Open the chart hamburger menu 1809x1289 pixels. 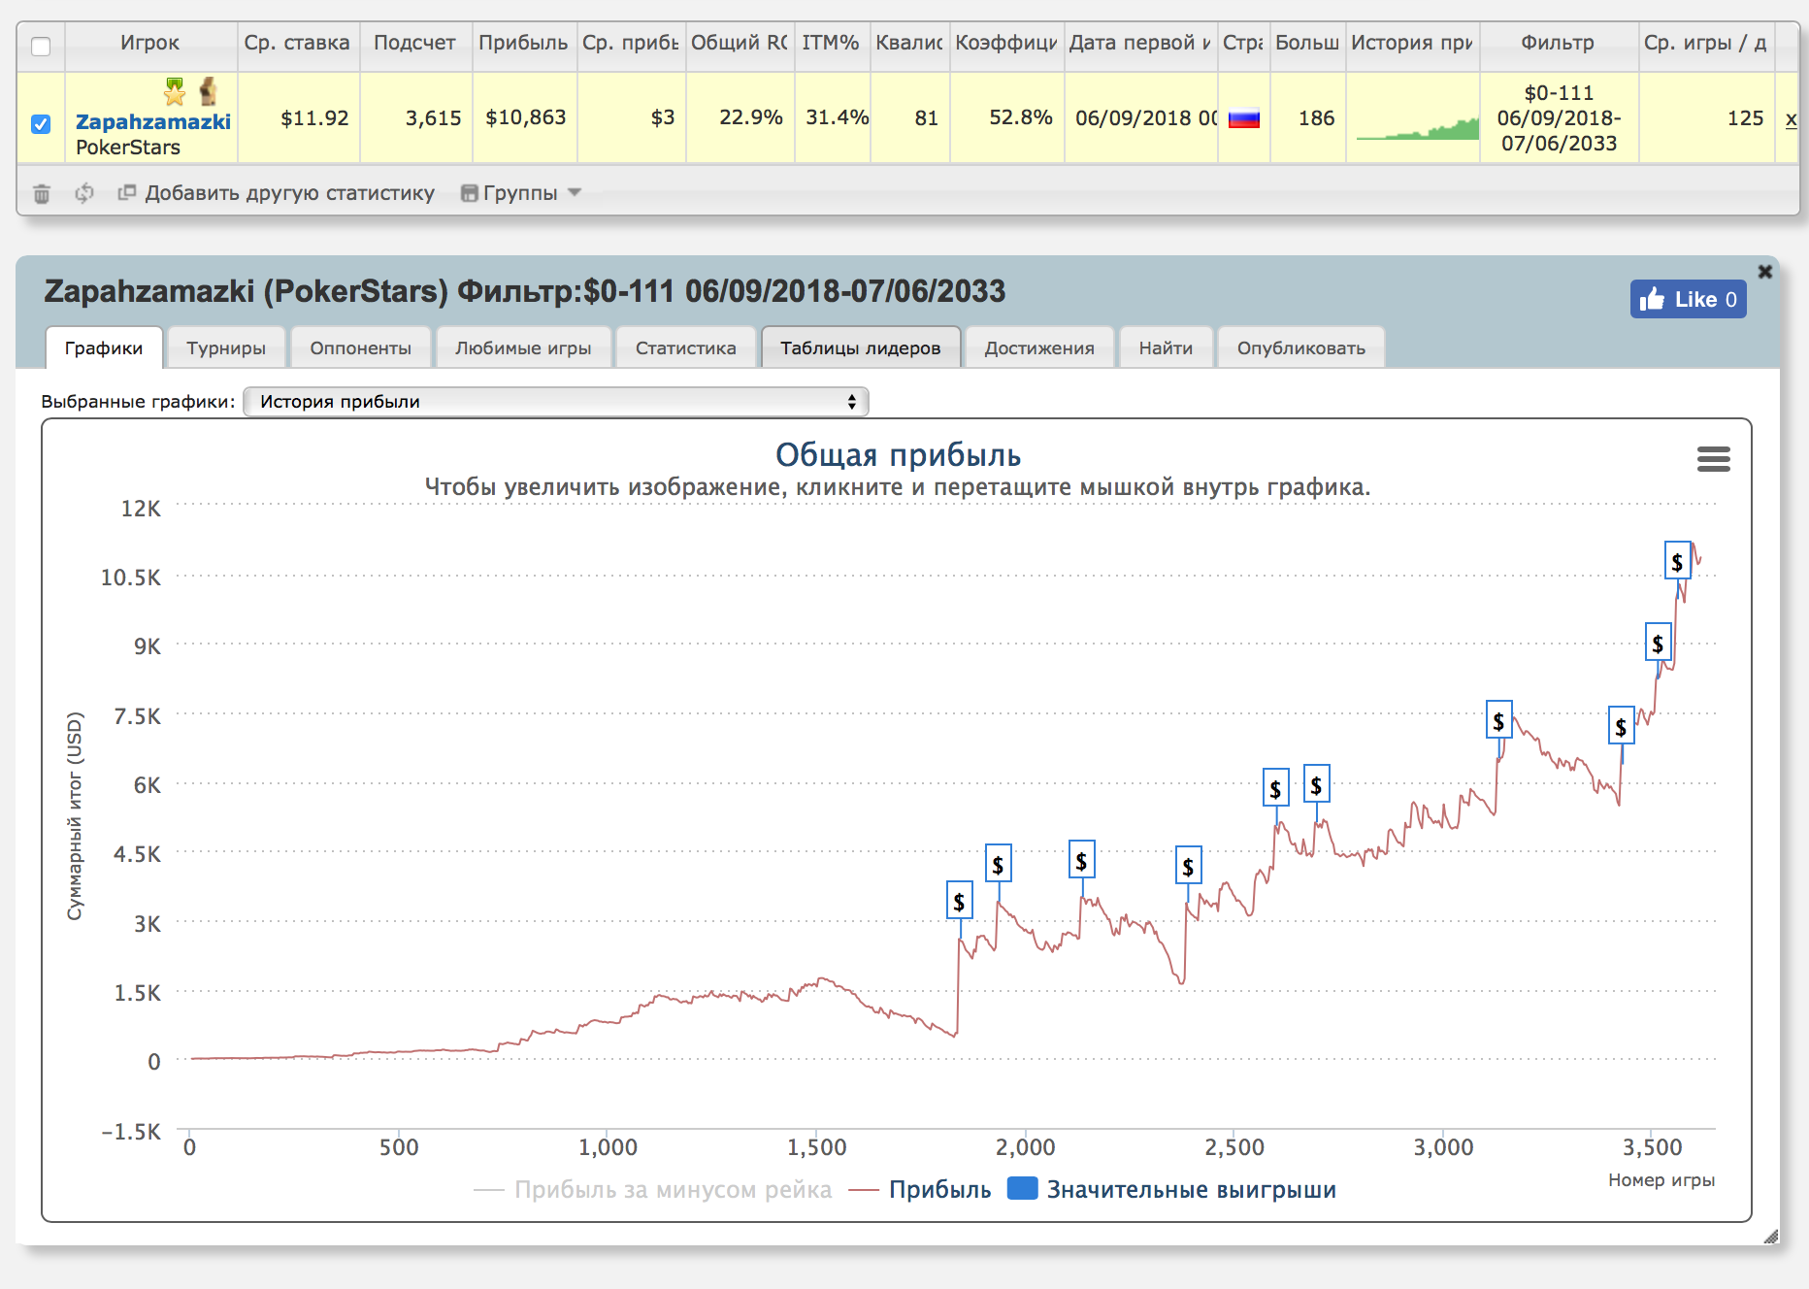point(1714,459)
